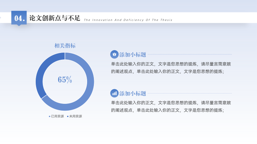
Task: Click the 未用资源 legend marker square
Action: point(68,116)
